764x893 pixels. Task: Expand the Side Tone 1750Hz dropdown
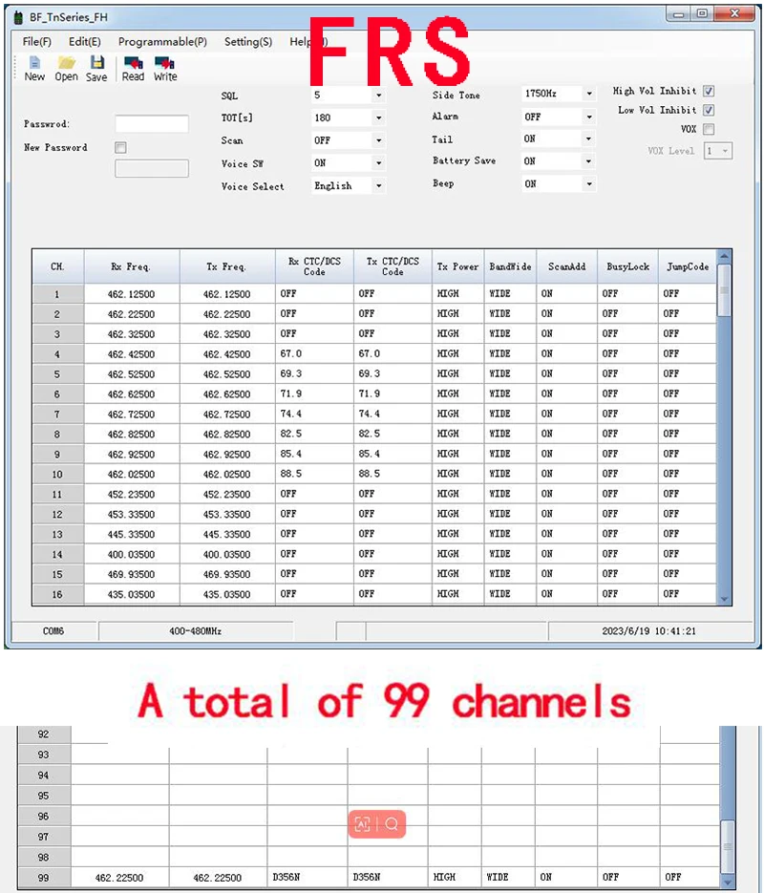click(589, 94)
